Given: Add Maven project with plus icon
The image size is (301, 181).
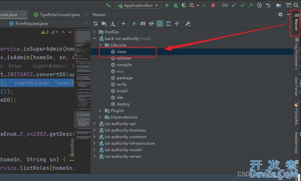Looking at the screenshot, I should pos(123,24).
